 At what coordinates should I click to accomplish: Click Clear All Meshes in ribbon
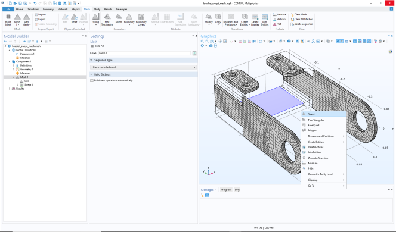pos(302,19)
